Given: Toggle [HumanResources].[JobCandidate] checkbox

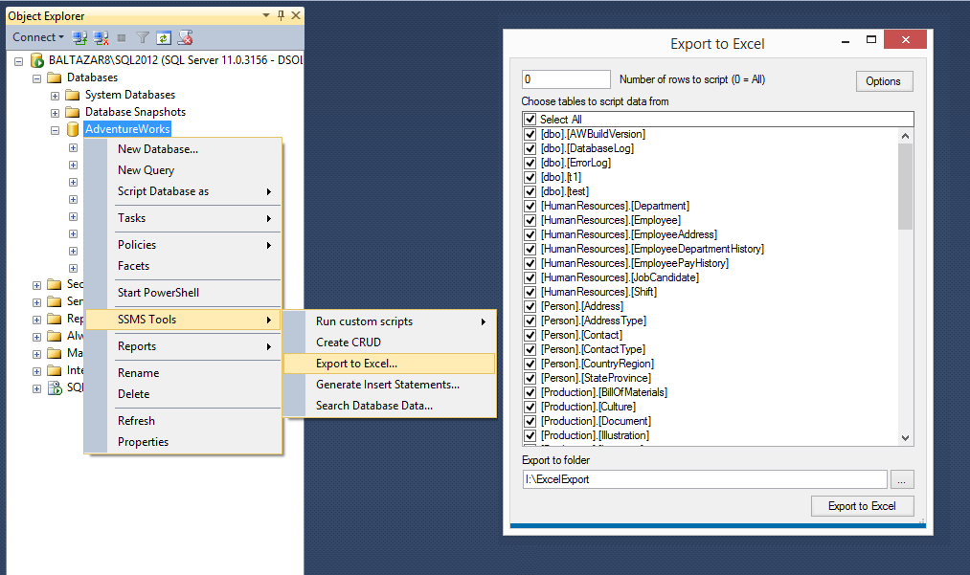Looking at the screenshot, I should (530, 277).
